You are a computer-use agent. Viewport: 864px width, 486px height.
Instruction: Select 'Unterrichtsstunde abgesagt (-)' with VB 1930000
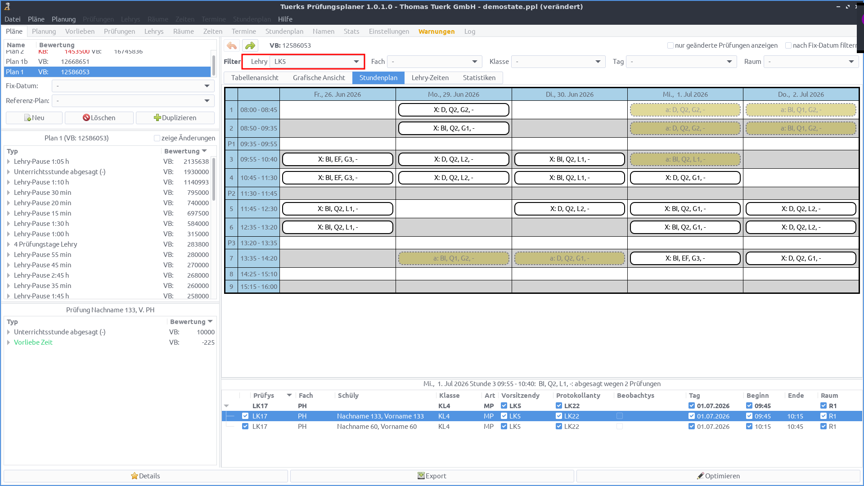coord(108,172)
